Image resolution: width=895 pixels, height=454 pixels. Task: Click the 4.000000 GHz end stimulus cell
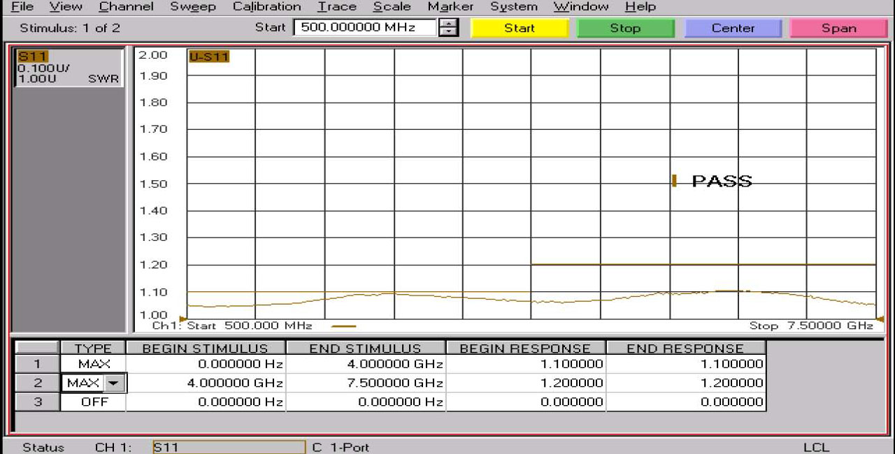pos(366,364)
